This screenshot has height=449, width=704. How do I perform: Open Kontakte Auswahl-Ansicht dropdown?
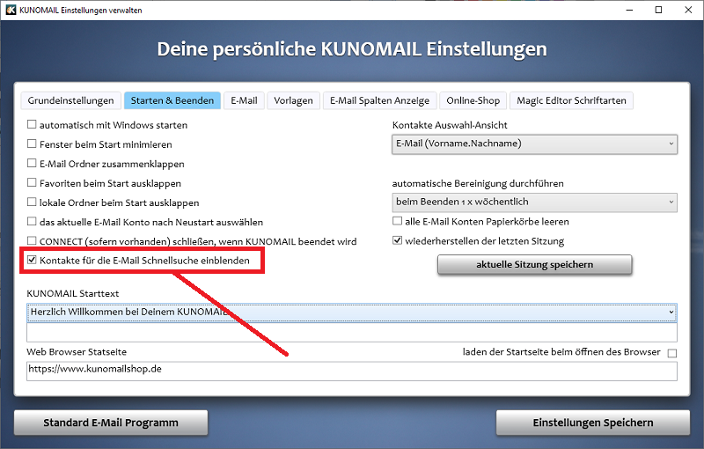[534, 144]
